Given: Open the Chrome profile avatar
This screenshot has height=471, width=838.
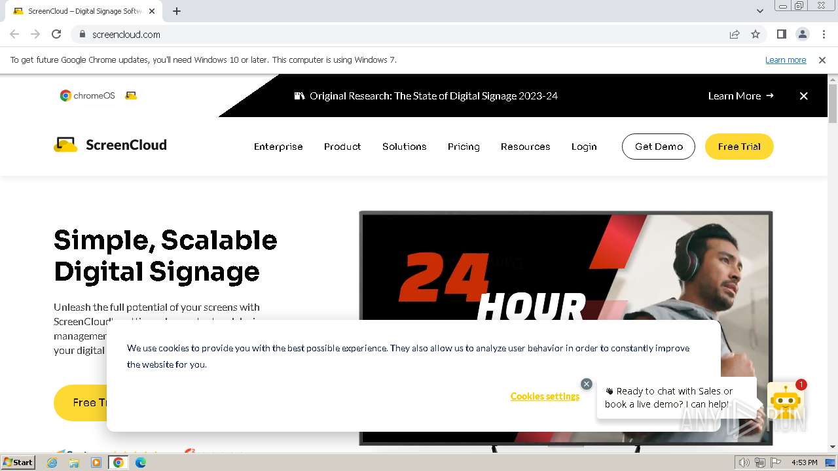Looking at the screenshot, I should point(802,34).
